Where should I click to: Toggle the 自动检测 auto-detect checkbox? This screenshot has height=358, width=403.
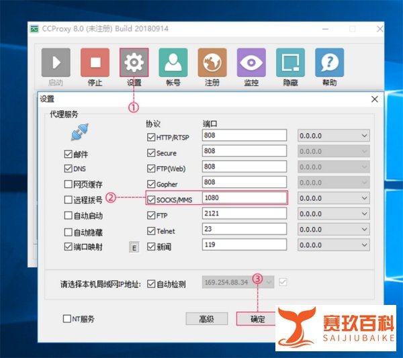pos(151,284)
